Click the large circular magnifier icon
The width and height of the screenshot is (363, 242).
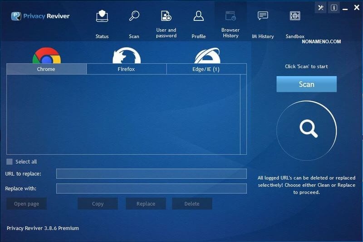pyautogui.click(x=307, y=130)
